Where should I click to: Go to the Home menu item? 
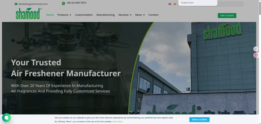pyautogui.click(x=50, y=15)
